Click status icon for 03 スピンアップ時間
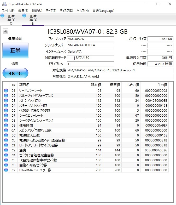This screenshot has width=176, height=205. (x=6, y=100)
